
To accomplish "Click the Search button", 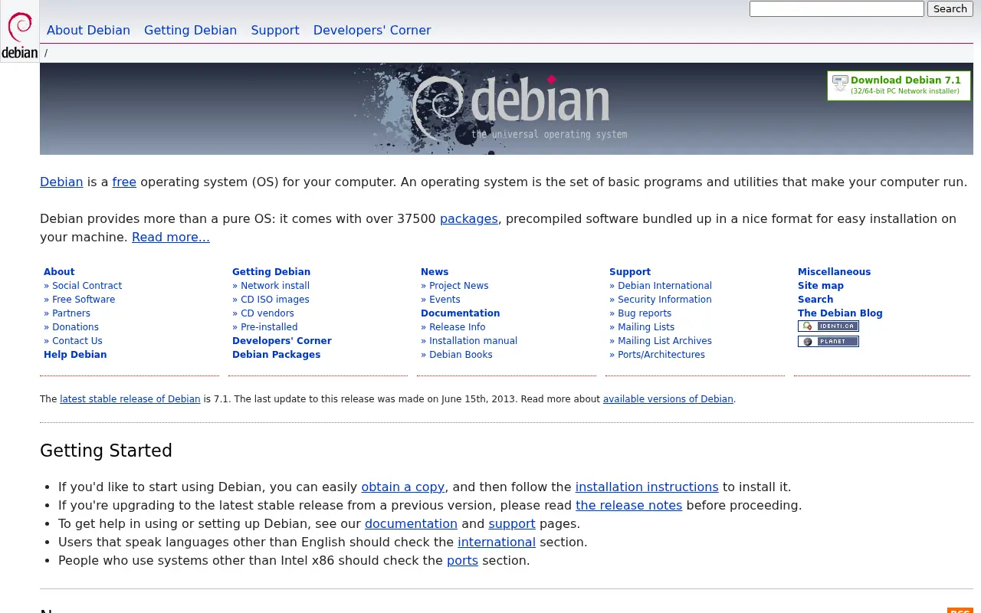I will pos(950,9).
